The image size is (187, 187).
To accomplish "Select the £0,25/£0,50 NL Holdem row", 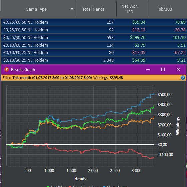I will [x=94, y=30].
